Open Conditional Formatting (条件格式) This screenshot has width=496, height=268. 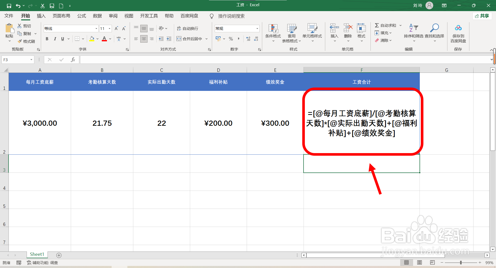coord(273,34)
